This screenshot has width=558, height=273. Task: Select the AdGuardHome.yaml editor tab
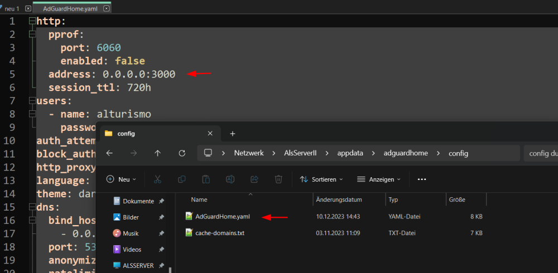(x=70, y=8)
